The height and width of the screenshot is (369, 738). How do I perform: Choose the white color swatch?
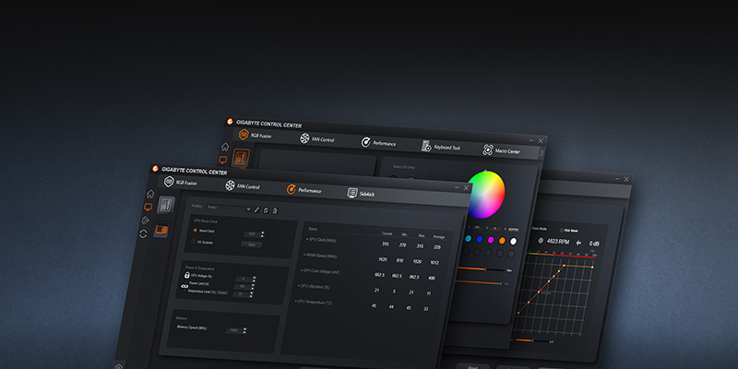(x=514, y=241)
